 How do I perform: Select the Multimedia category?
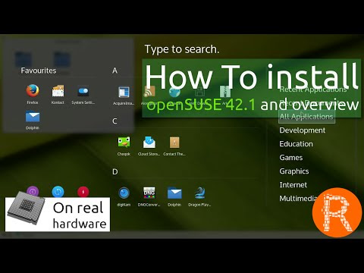tap(298, 199)
